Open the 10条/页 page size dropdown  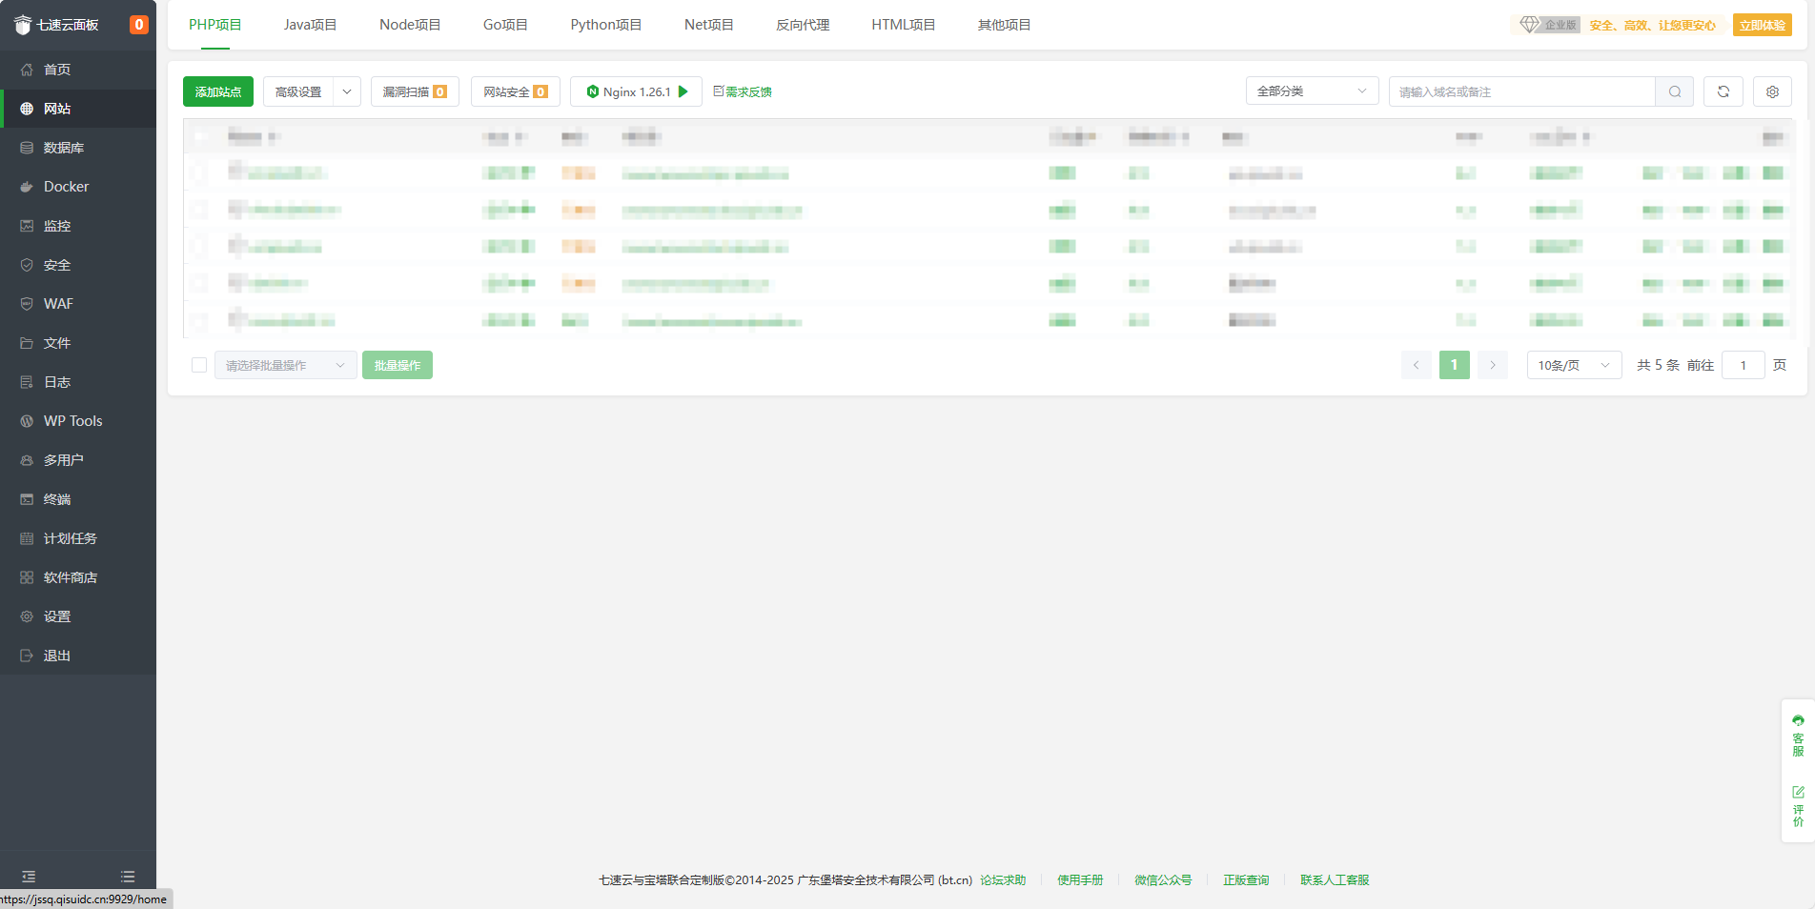point(1574,365)
